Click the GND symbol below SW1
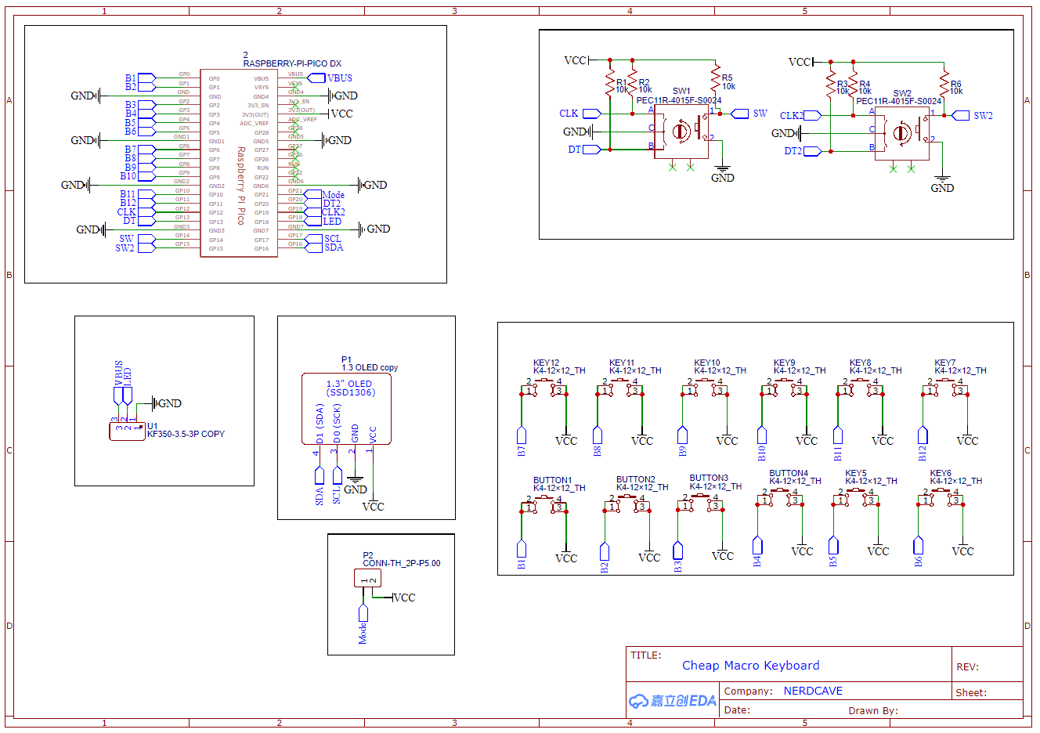The height and width of the screenshot is (733, 1040). click(723, 167)
